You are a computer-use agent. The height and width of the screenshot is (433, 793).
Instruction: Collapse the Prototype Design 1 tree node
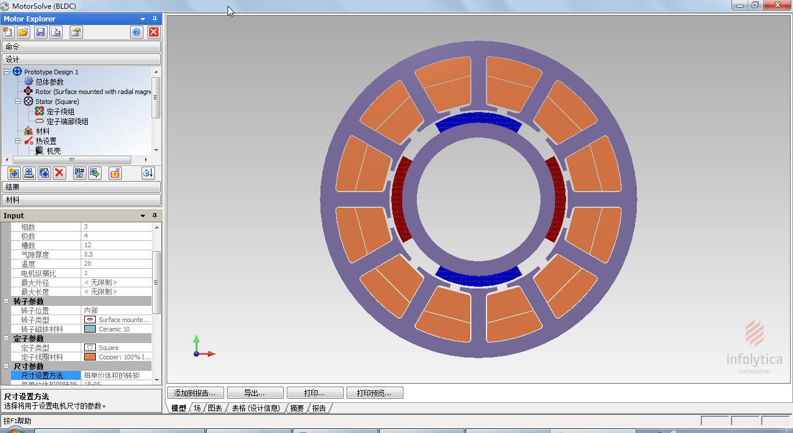7,72
